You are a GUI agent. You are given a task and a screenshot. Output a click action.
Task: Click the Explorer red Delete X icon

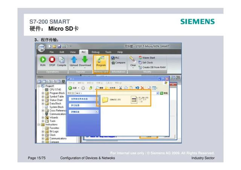coord(142,88)
